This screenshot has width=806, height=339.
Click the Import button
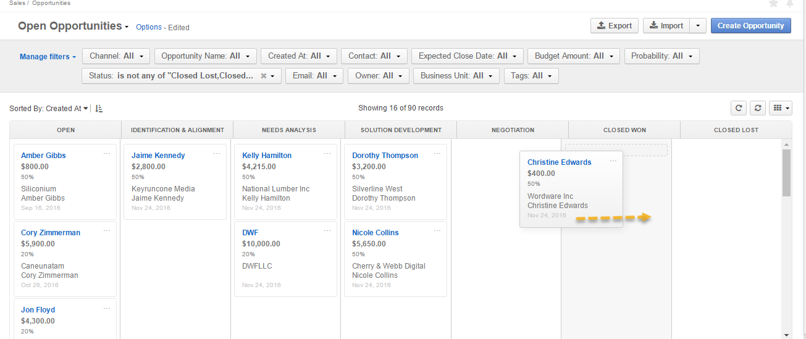click(x=666, y=26)
